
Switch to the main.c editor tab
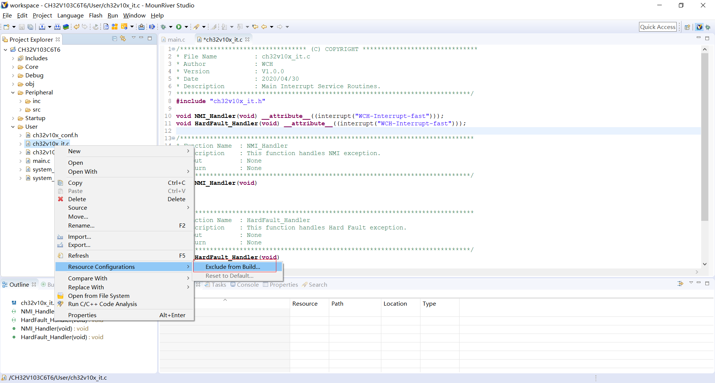click(x=177, y=39)
